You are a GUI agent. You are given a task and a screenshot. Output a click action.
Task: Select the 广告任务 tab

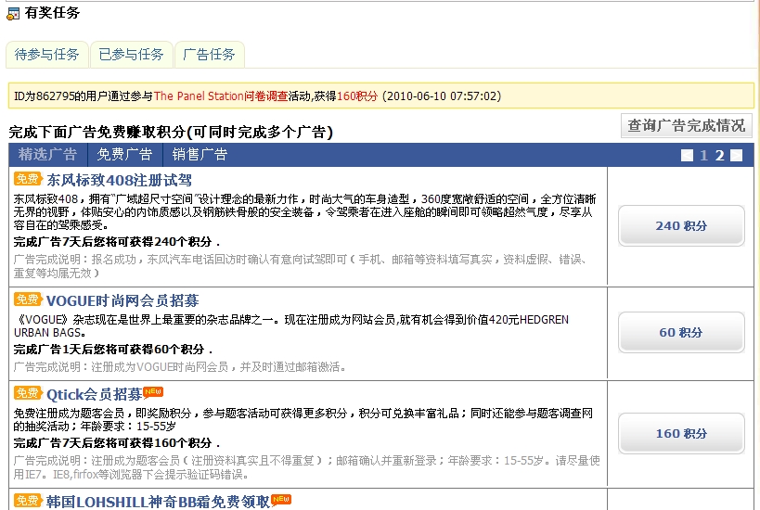pos(210,54)
